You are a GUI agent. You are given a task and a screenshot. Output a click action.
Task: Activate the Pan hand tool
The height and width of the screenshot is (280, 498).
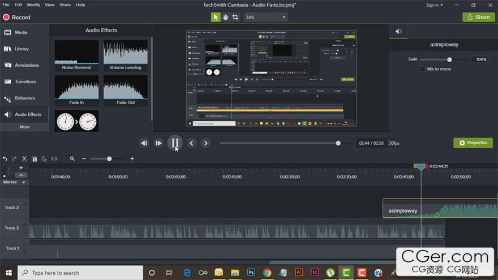[x=225, y=17]
